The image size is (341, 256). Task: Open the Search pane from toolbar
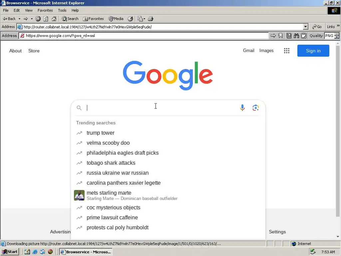tap(70, 19)
